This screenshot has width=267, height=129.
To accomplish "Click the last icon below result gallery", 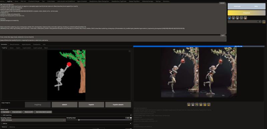I will (209, 104).
